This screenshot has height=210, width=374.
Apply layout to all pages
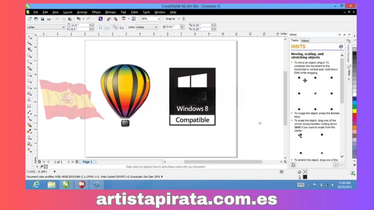(115, 27)
